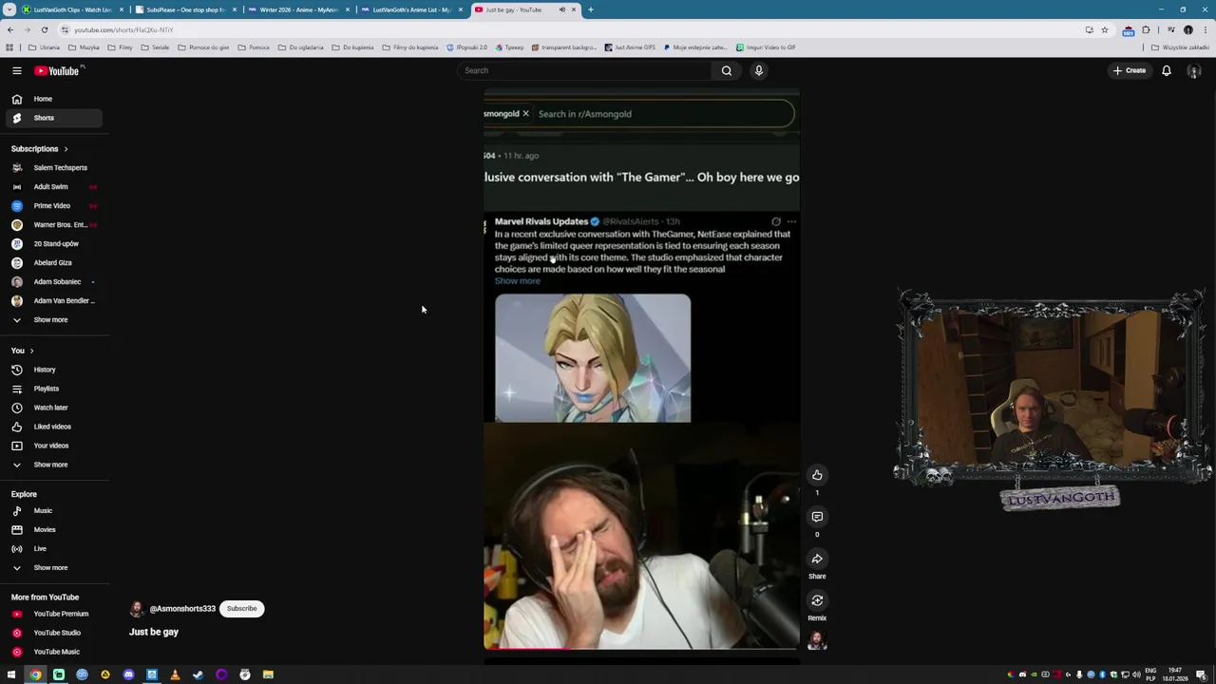
Task: Open the Do oglądania bookmarks folder
Action: click(x=300, y=47)
